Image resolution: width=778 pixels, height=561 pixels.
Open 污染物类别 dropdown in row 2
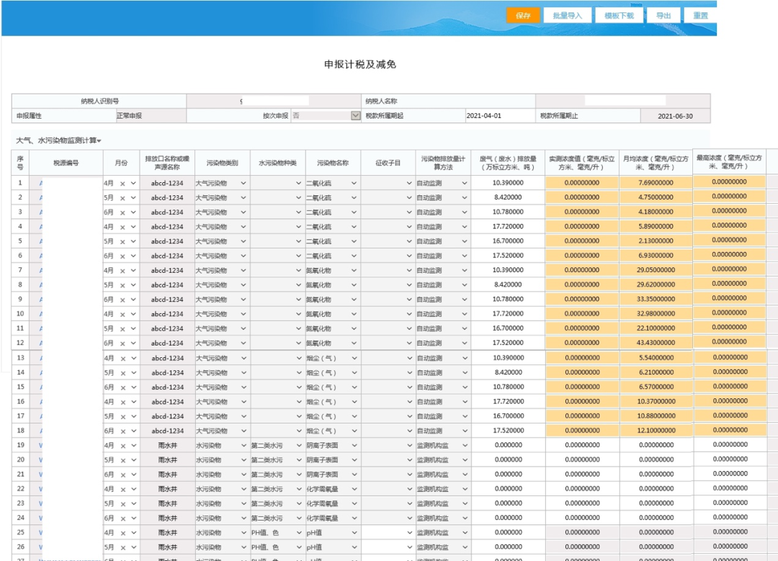tap(243, 198)
